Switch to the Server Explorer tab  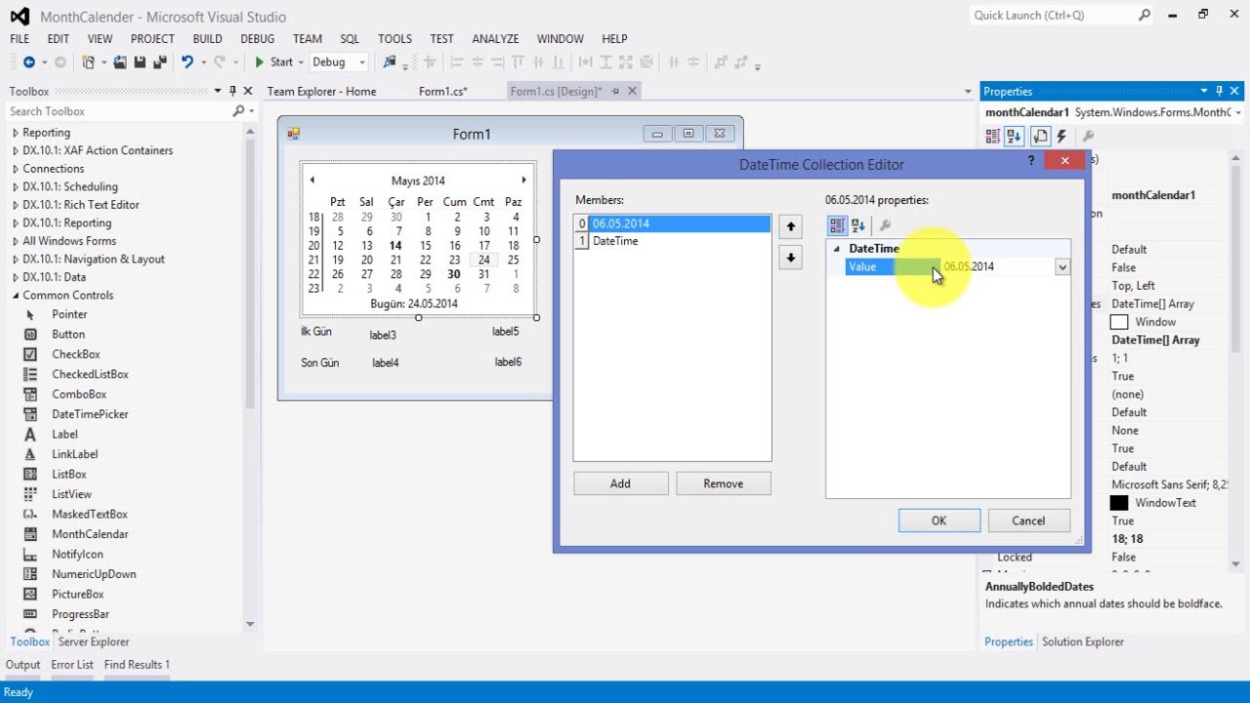pos(94,641)
